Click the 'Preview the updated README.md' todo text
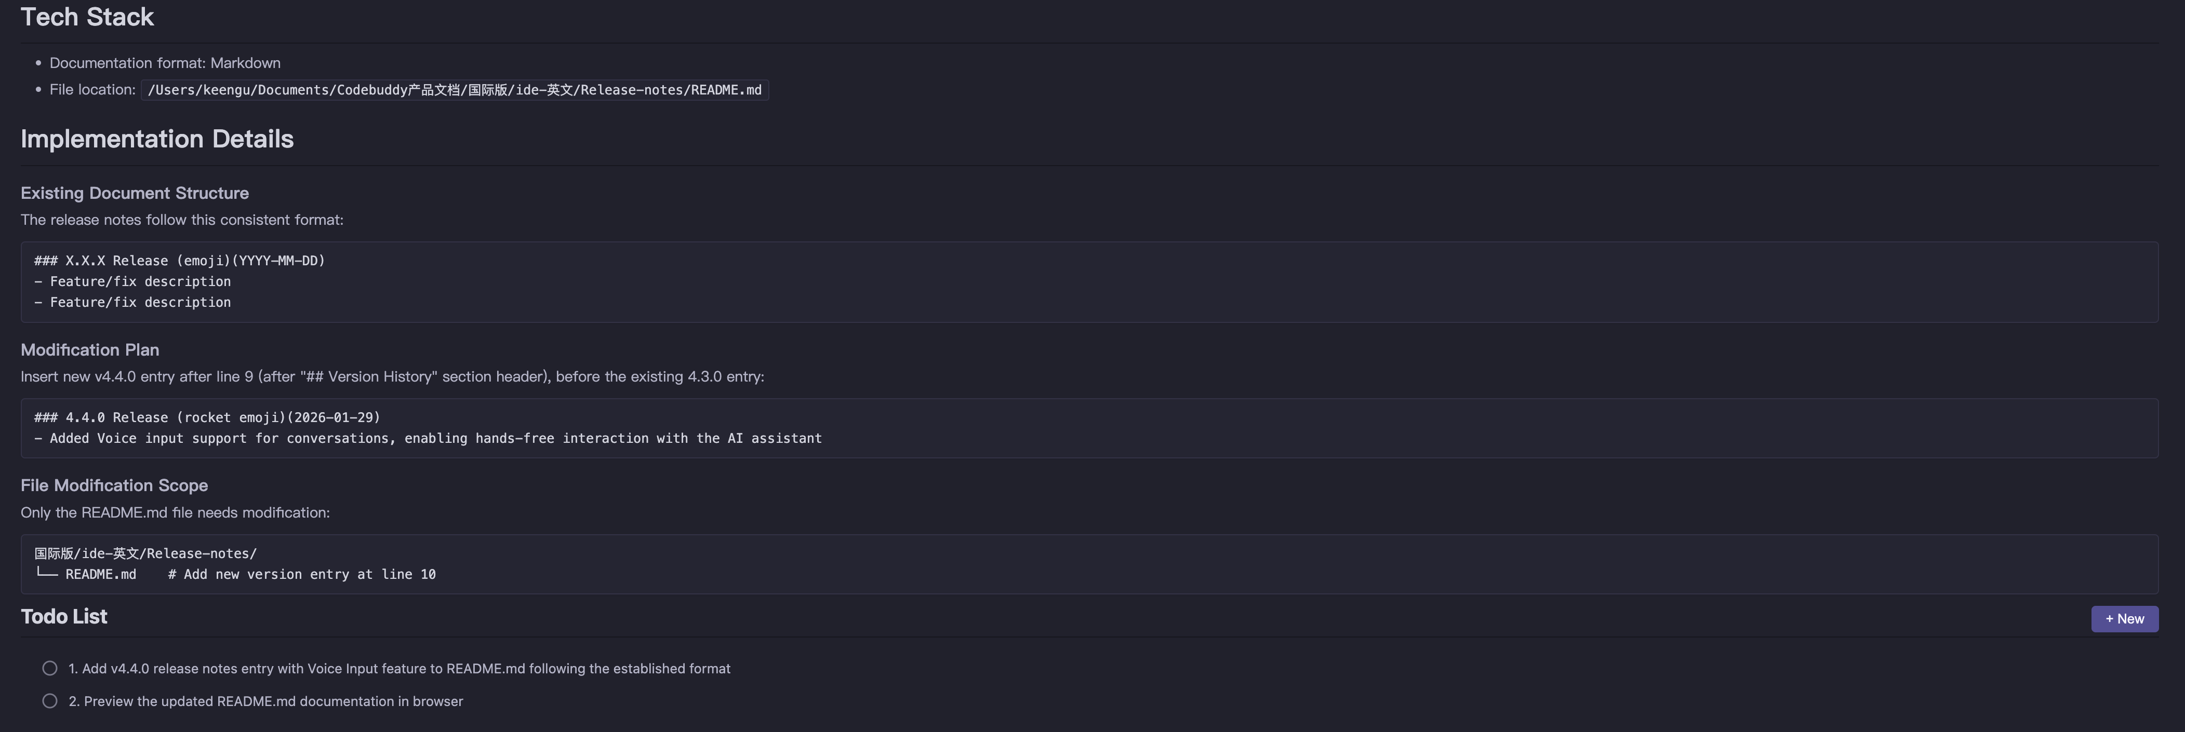Viewport: 2185px width, 732px height. coord(265,701)
